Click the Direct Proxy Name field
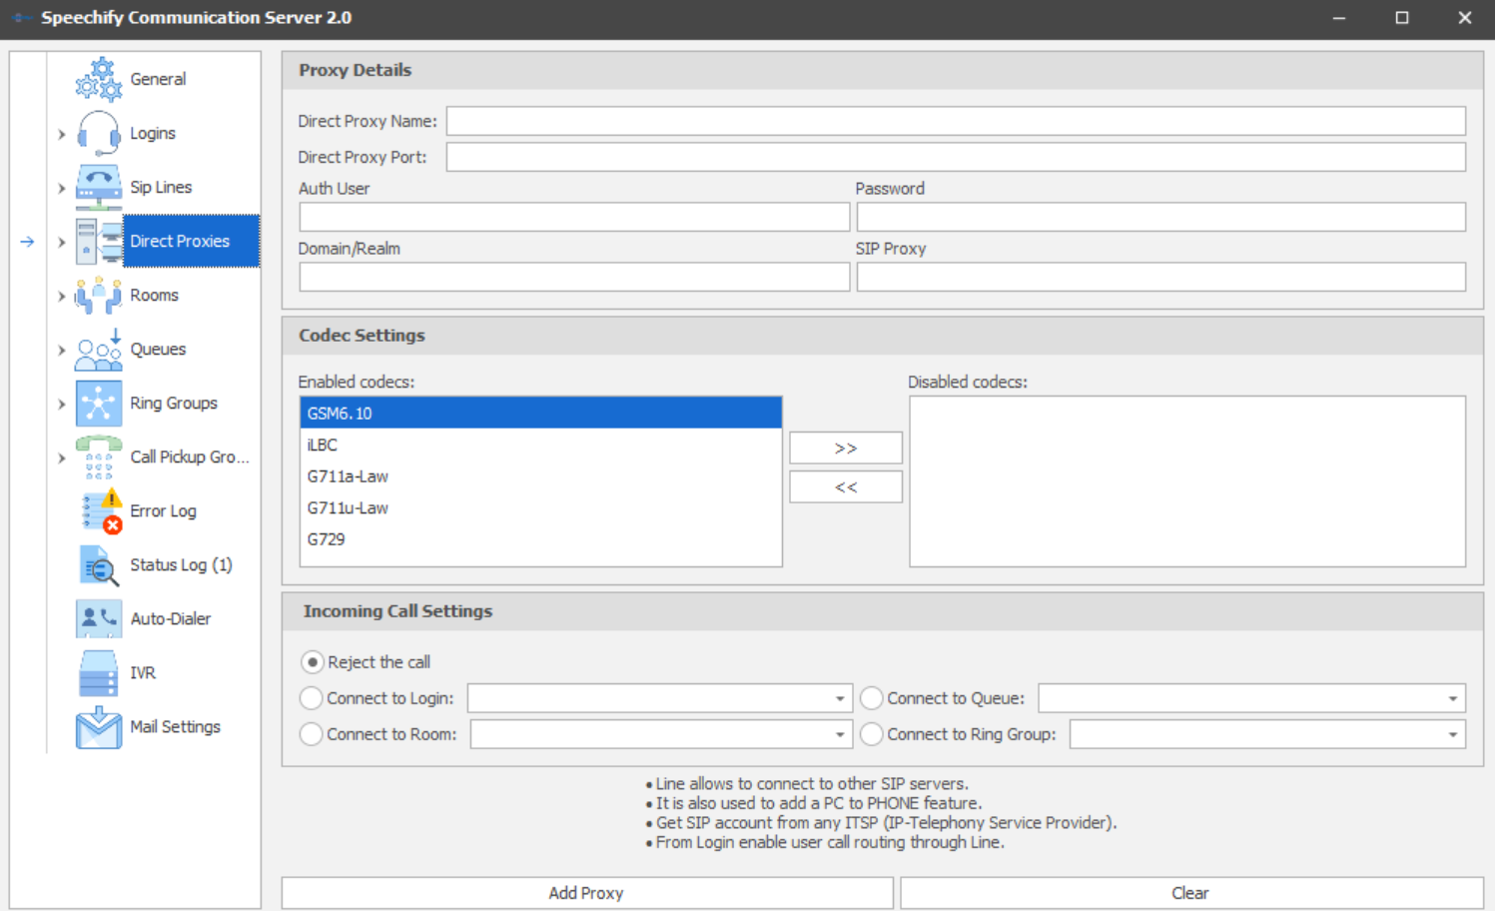 coord(956,121)
